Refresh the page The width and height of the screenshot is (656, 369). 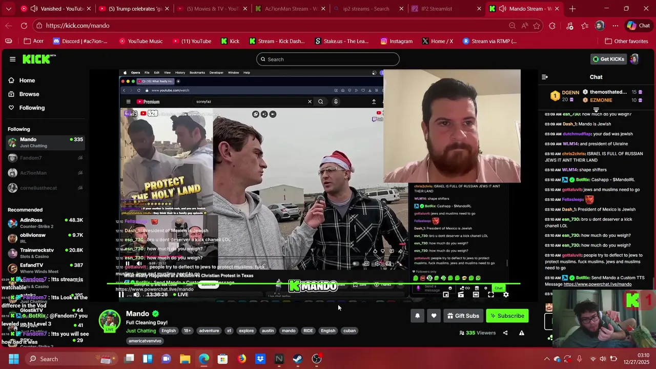[x=24, y=26]
